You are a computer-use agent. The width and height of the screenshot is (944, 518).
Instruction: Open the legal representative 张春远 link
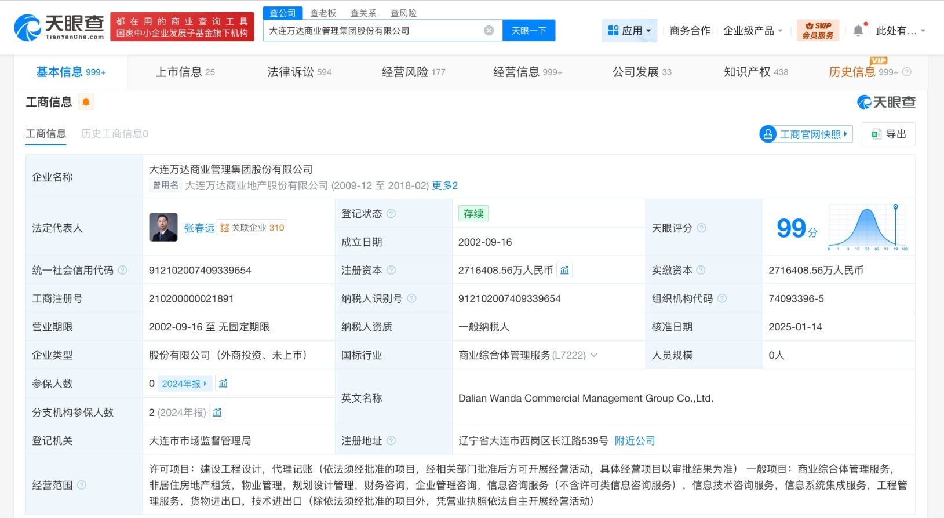(x=199, y=228)
